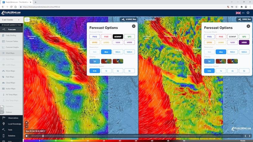
Task: Pick wind barb display in right panel
Action: [221, 61]
